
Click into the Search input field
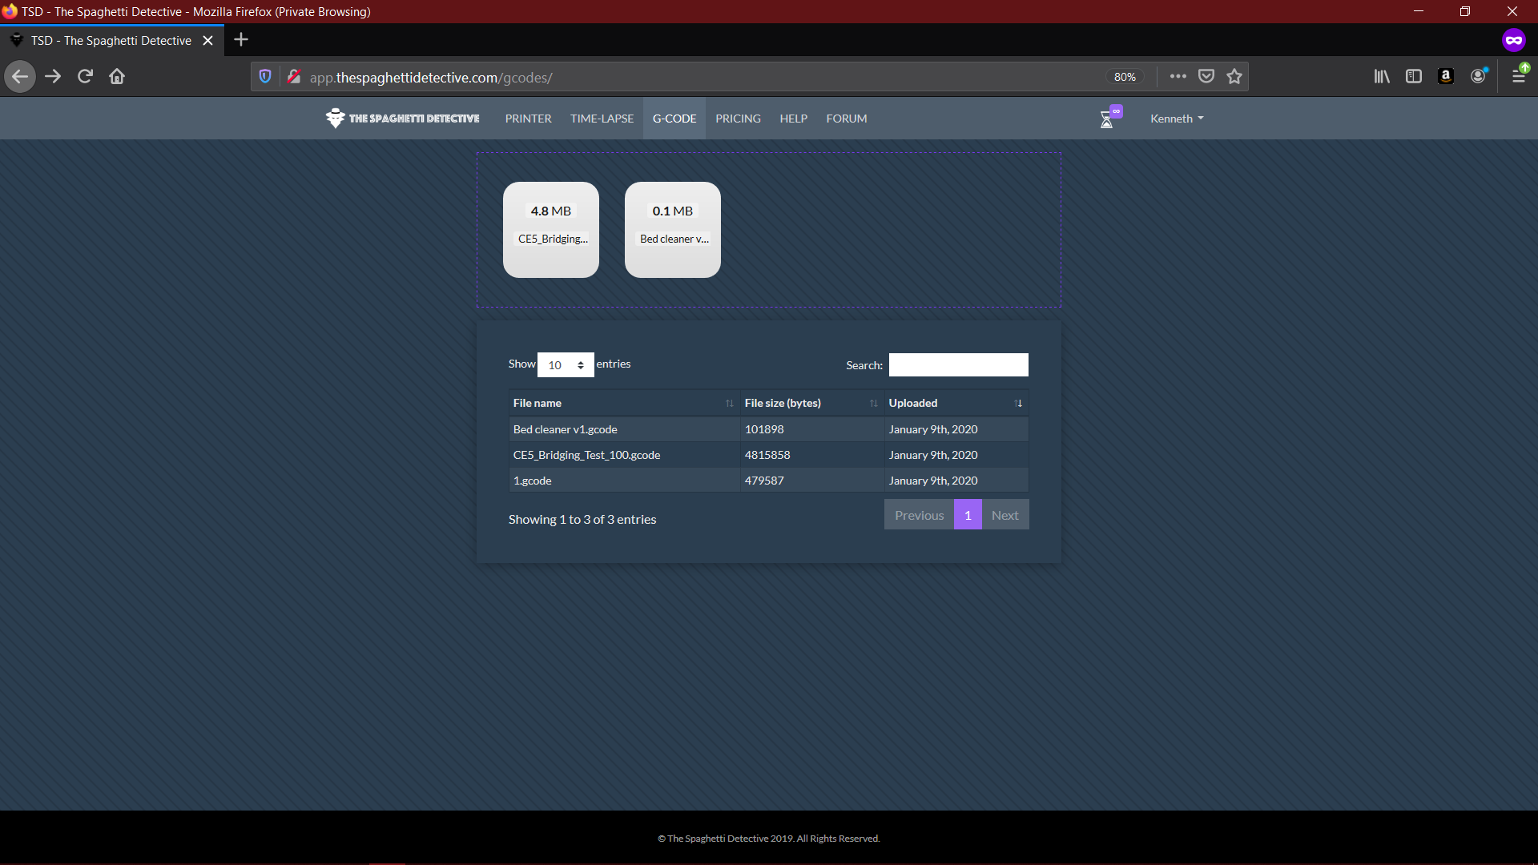[x=958, y=365]
